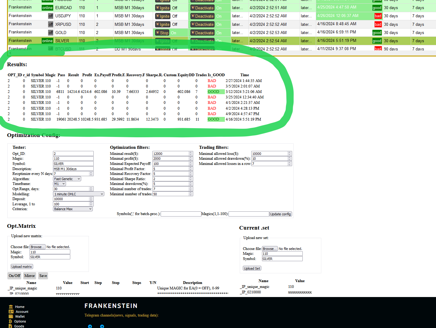Deactivate the XRPUSD row
This screenshot has width=436, height=328.
[x=202, y=24]
